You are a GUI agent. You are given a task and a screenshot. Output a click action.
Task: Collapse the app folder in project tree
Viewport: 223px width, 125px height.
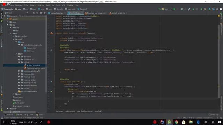(x=7, y=25)
